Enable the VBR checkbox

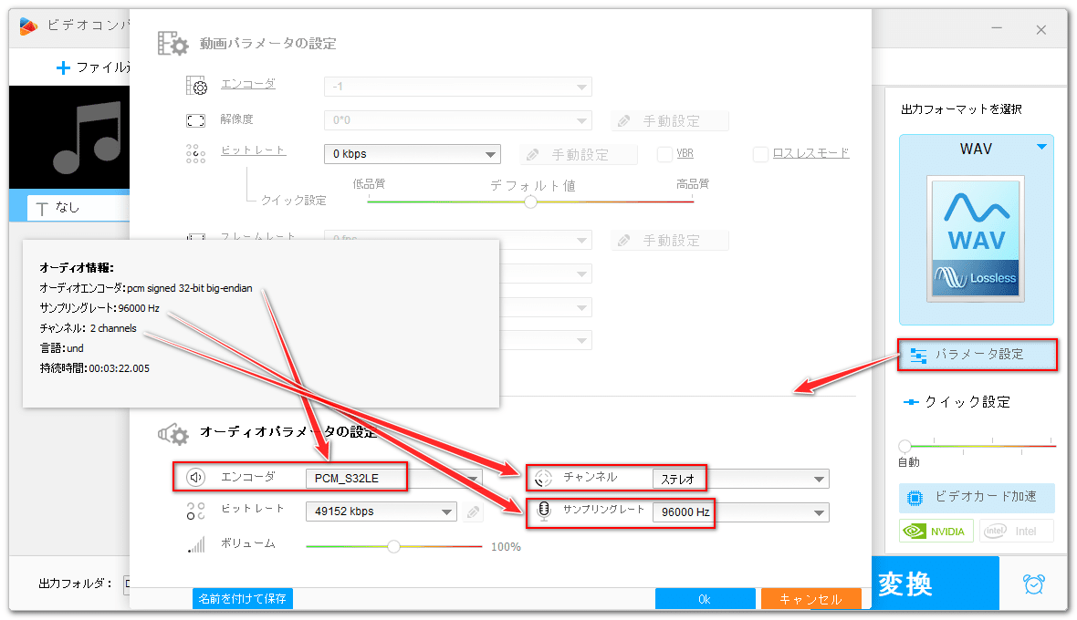[x=664, y=153]
